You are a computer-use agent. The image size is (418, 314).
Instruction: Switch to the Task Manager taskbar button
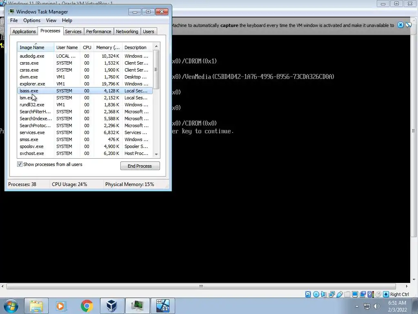point(137,306)
